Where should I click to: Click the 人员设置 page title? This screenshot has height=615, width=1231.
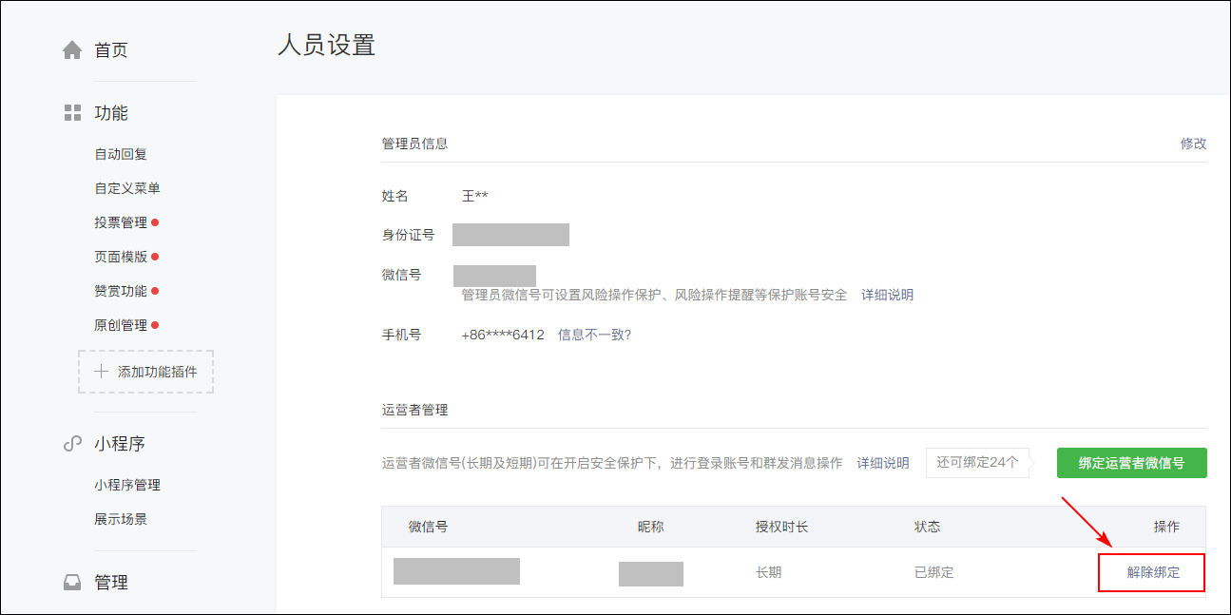[326, 45]
